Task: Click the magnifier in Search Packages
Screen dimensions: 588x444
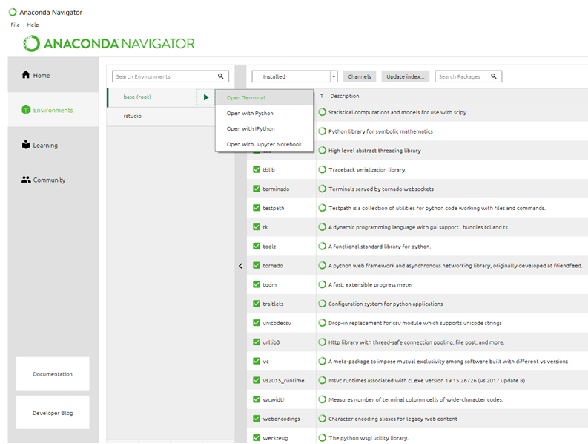Action: (x=494, y=76)
